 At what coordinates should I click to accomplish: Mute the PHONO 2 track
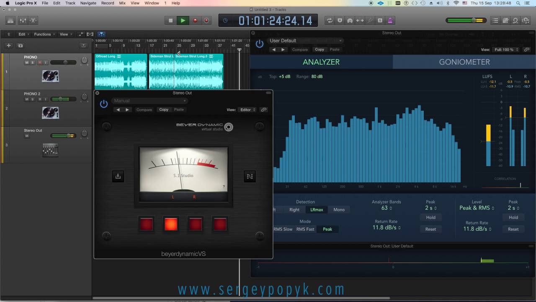click(27, 99)
